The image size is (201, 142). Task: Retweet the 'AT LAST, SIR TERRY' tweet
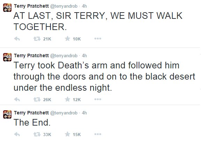[37, 39]
